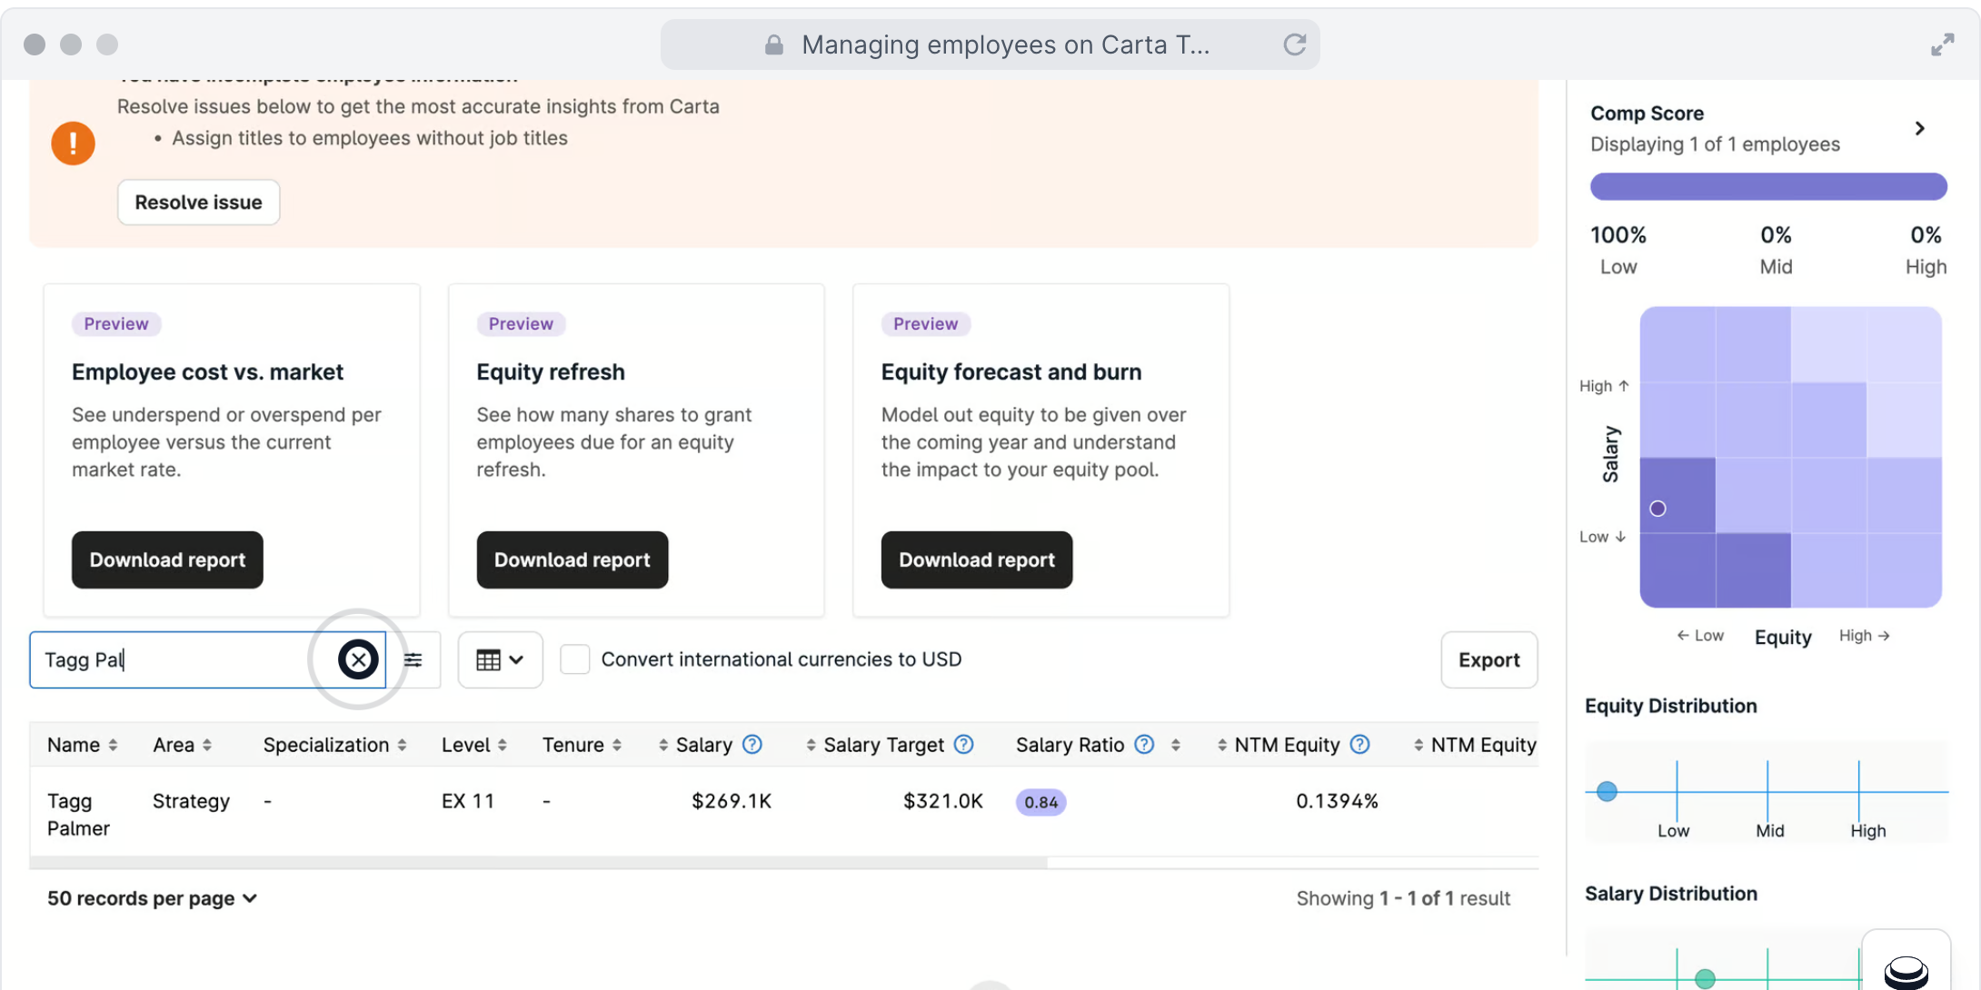Export the employee table data

(x=1488, y=660)
